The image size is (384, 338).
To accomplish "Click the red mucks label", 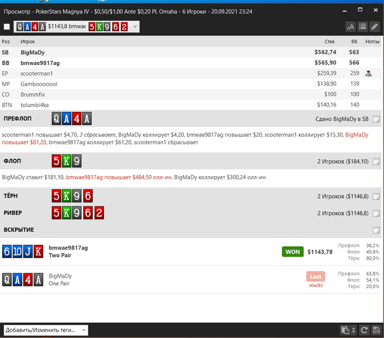I will click(x=316, y=285).
